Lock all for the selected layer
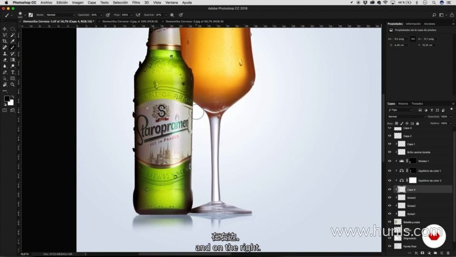This screenshot has width=456, height=257. 418,124
